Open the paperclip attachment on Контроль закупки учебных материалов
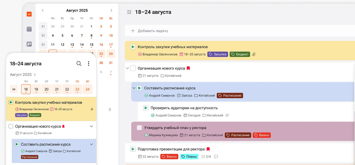Image resolution: width=355 pixels, height=165 pixels. tap(254, 54)
